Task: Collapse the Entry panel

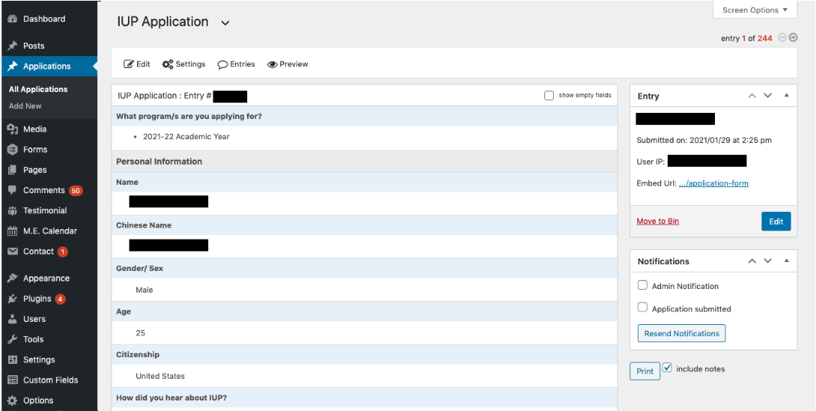Action: (786, 96)
